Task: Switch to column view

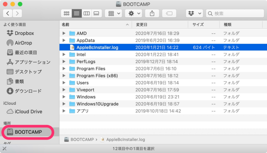Action: tap(86, 13)
